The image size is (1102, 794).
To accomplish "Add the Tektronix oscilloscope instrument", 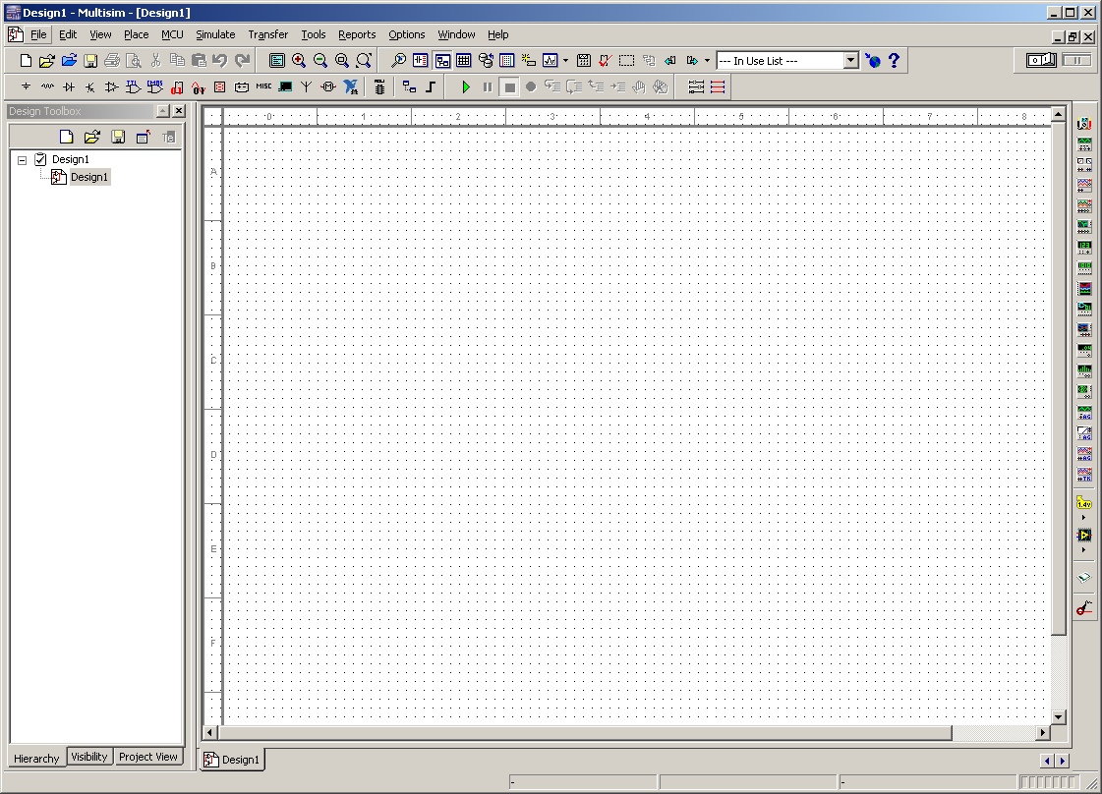I will pos(1084,475).
